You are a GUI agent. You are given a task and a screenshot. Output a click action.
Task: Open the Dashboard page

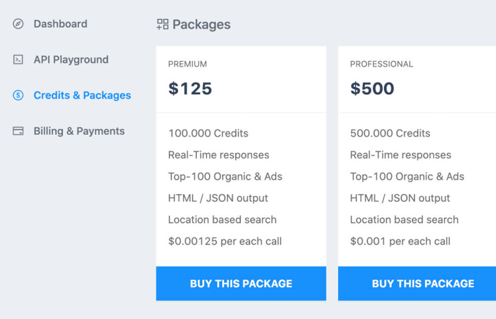[x=60, y=24]
